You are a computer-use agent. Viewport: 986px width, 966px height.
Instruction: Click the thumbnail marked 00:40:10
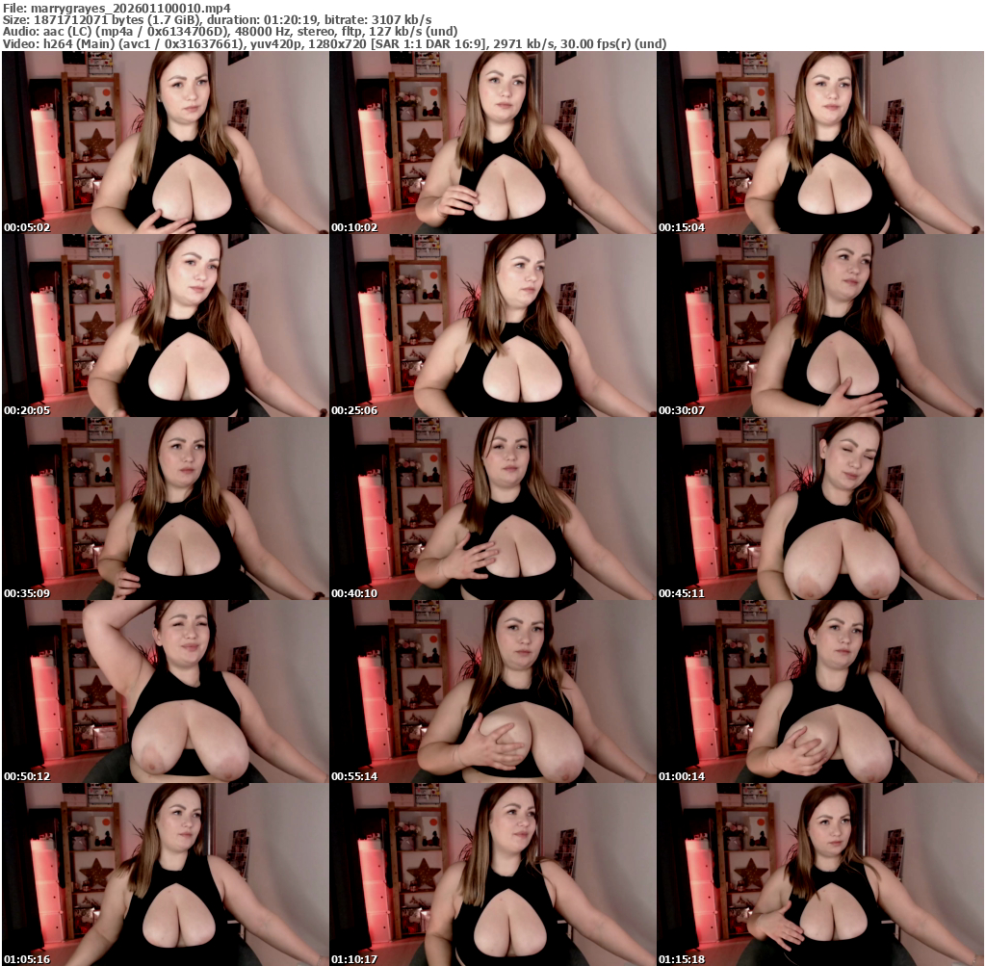click(492, 508)
